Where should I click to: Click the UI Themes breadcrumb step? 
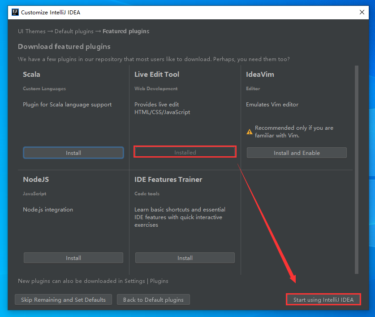31,31
